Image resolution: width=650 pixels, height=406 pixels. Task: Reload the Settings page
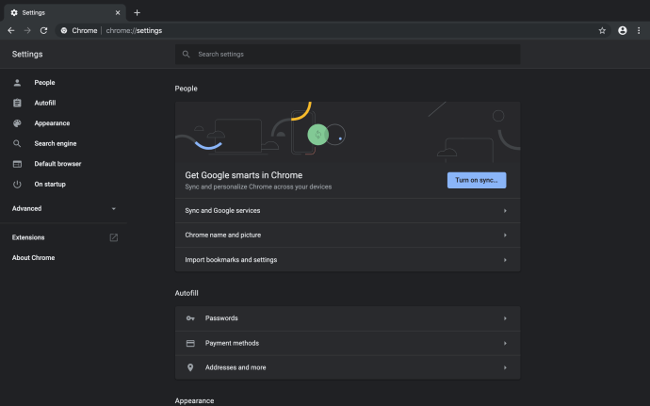[x=43, y=31]
